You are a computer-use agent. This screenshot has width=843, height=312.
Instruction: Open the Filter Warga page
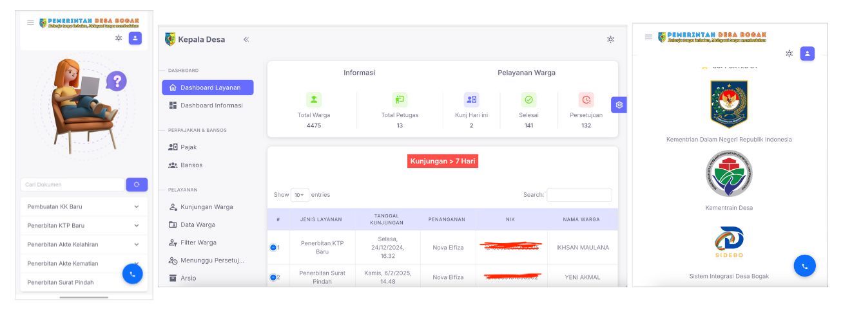click(198, 243)
